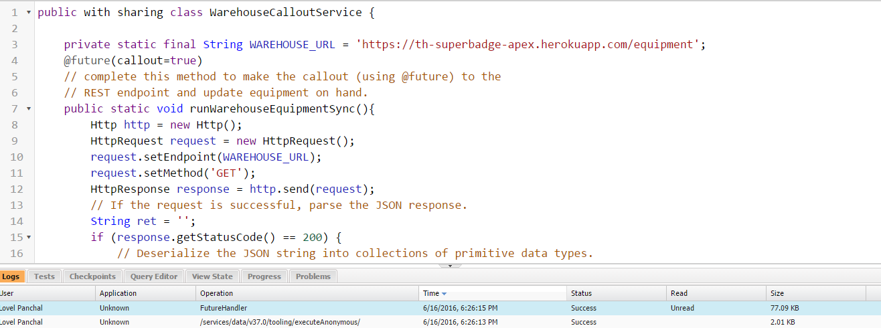
Task: Select the Progress tab
Action: pyautogui.click(x=264, y=276)
